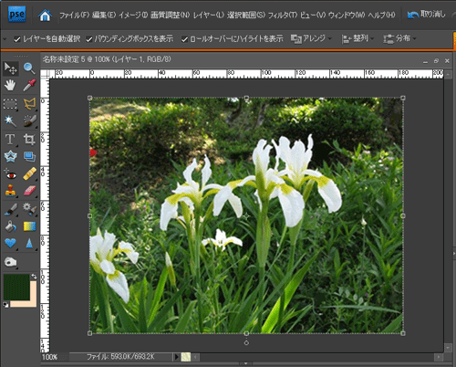The height and width of the screenshot is (367, 456).
Task: Select the Magnetic Lasso tool
Action: 29,104
